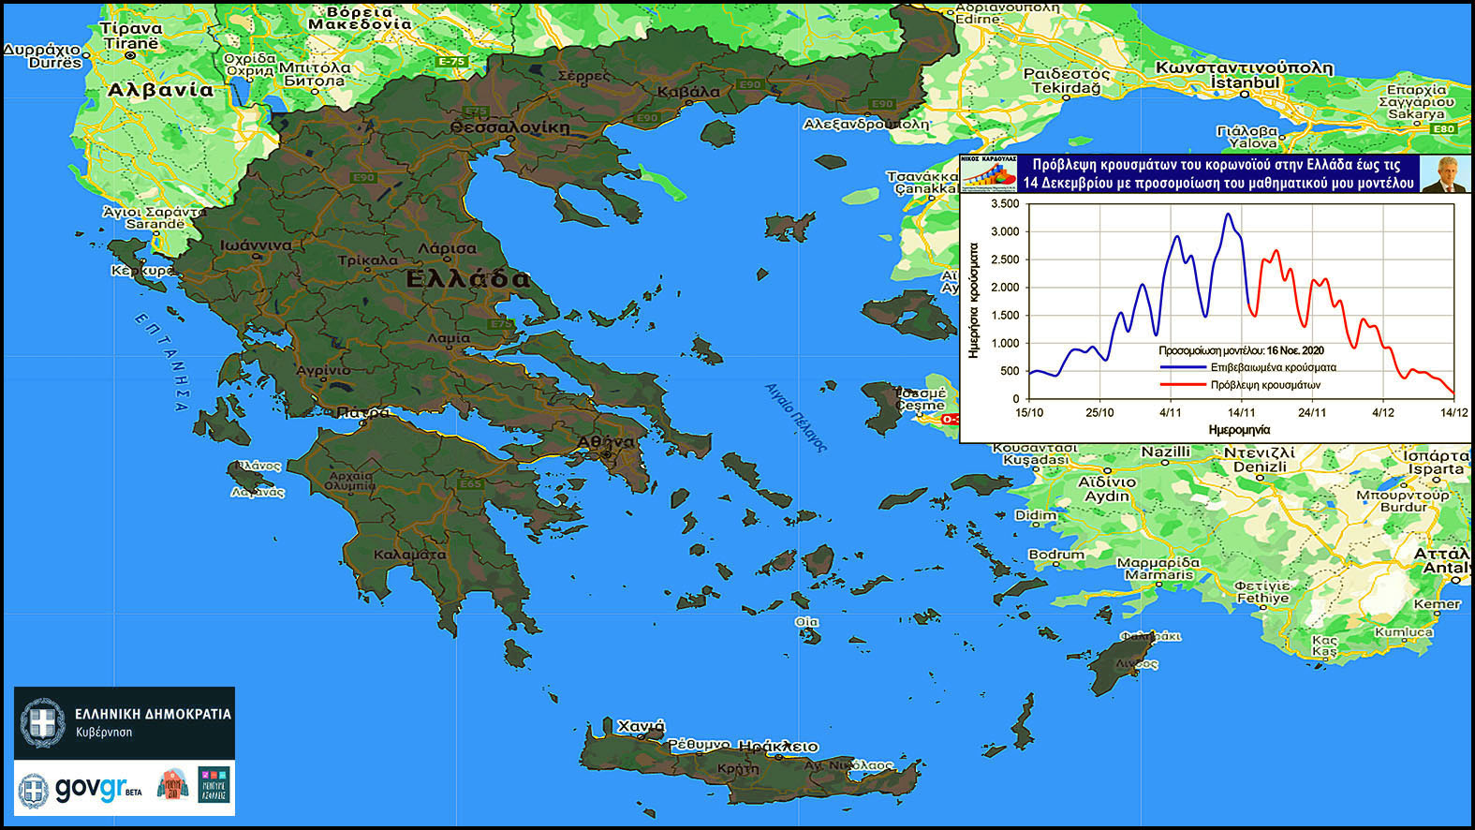This screenshot has width=1475, height=830.
Task: Click the red forecast legend line
Action: (1183, 384)
